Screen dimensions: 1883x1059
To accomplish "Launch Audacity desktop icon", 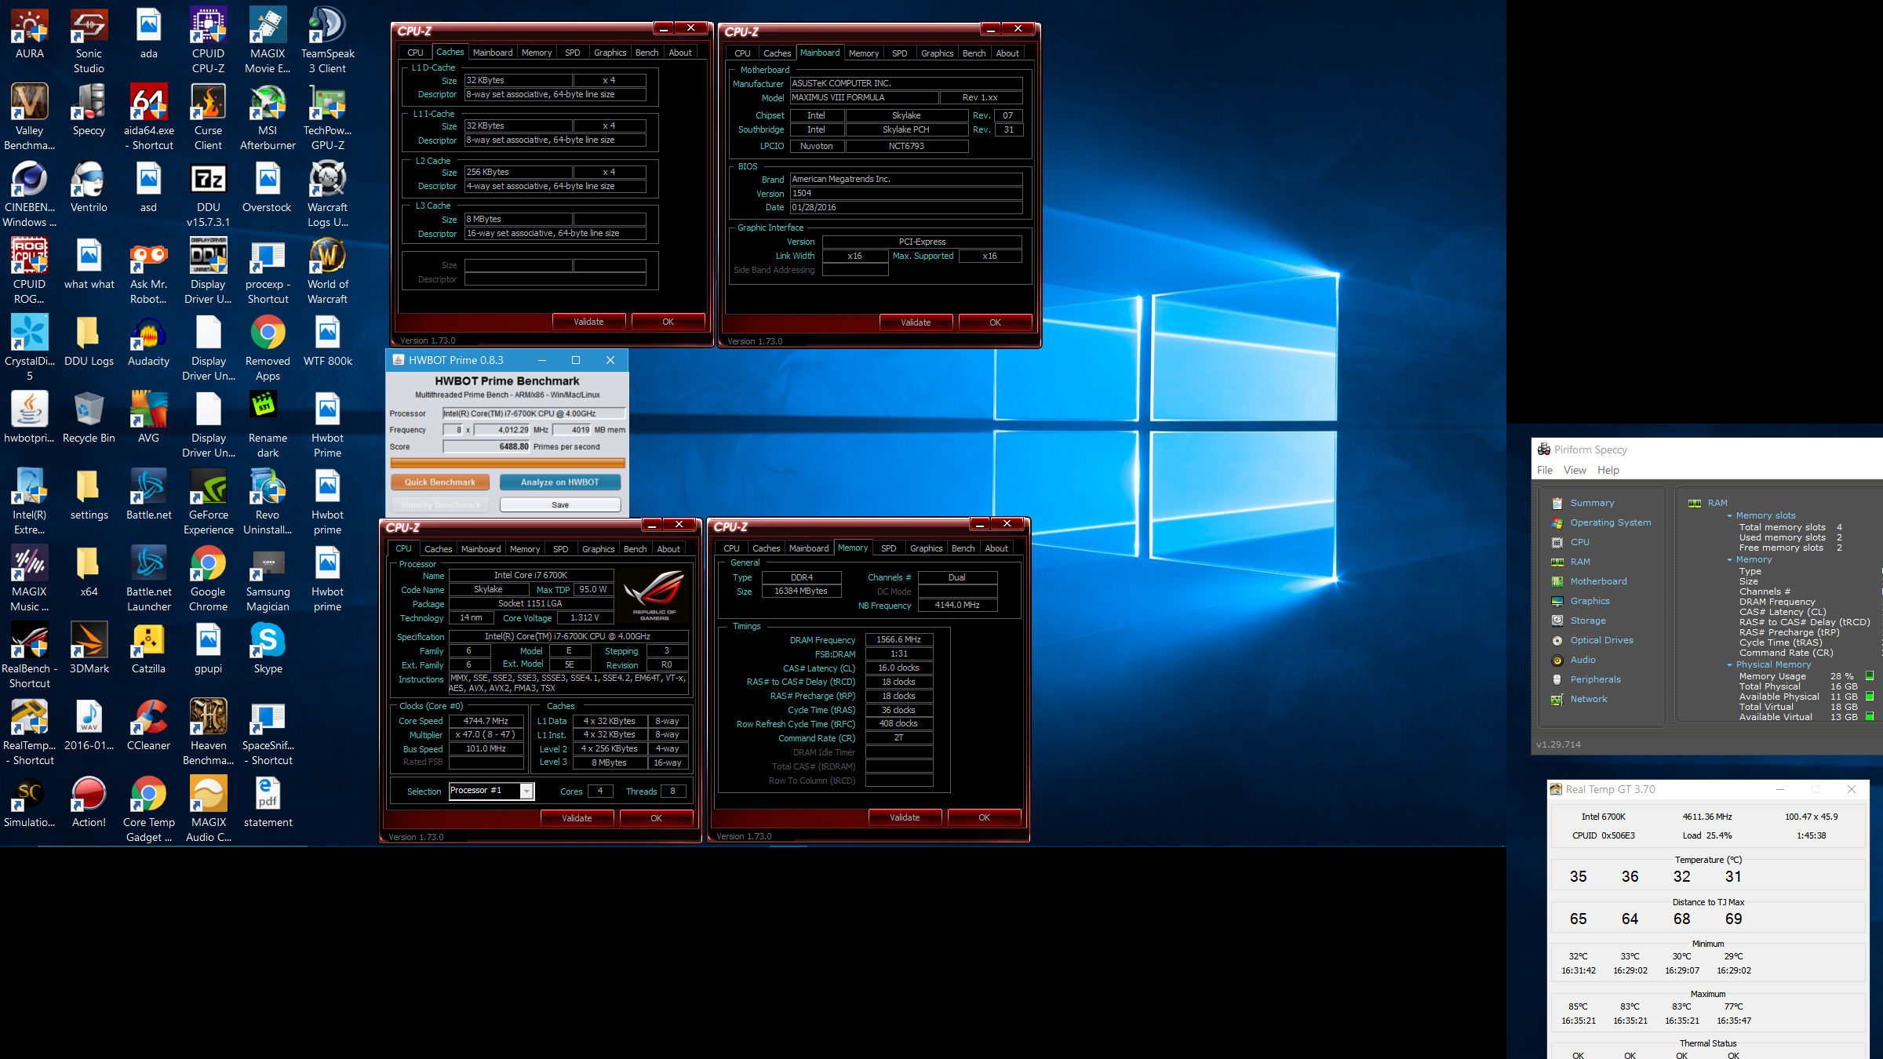I will click(148, 340).
